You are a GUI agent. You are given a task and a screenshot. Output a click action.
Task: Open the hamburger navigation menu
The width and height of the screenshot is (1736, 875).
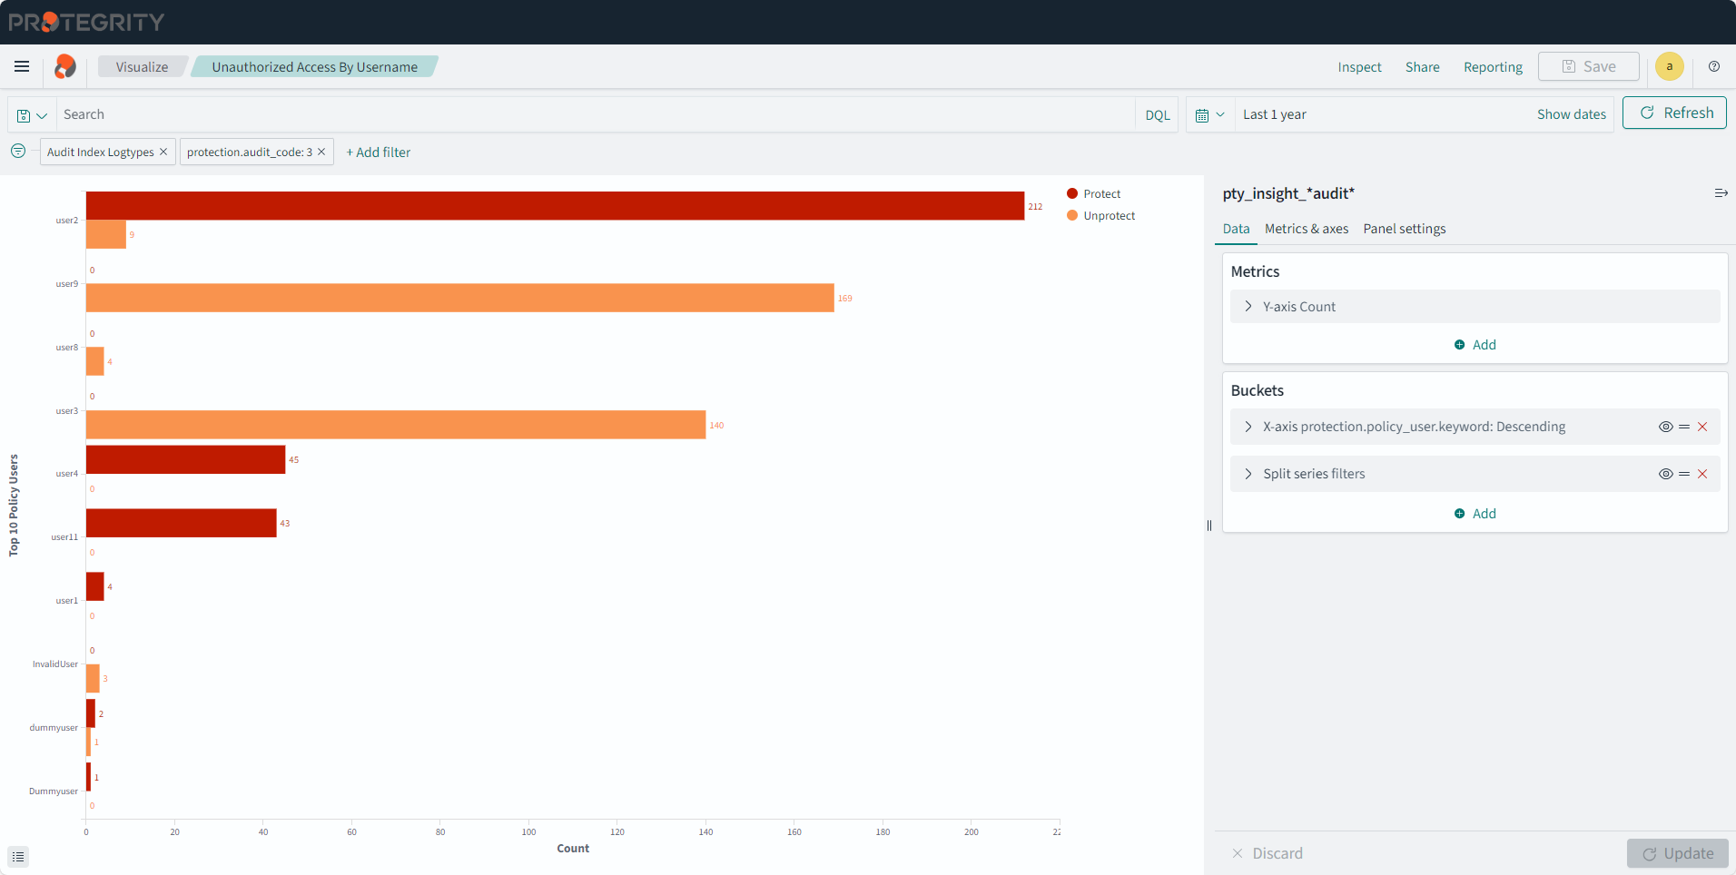(x=22, y=66)
